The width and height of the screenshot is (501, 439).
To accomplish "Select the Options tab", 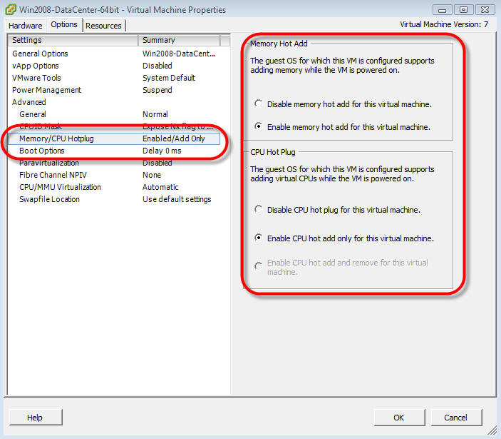I will (64, 25).
